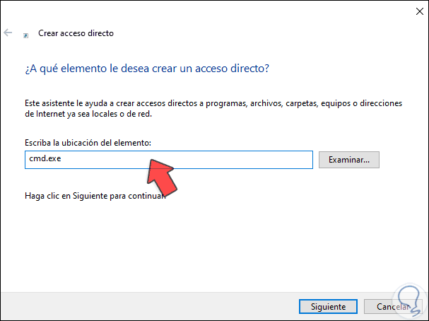
Task: Click the first line of the wizard description
Action: [x=212, y=103]
